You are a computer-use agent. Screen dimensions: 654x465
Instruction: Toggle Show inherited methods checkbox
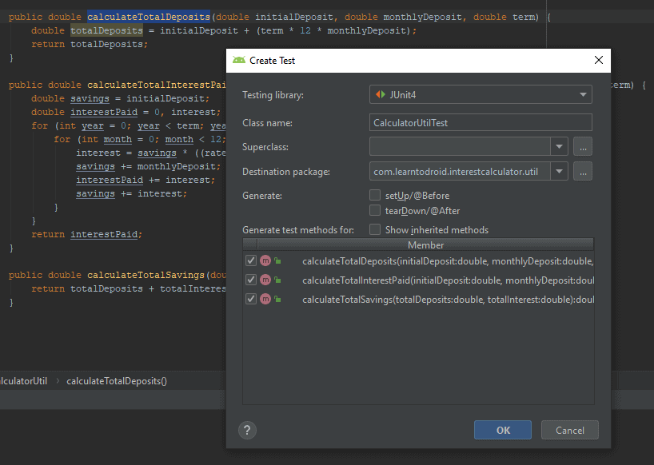pos(375,230)
